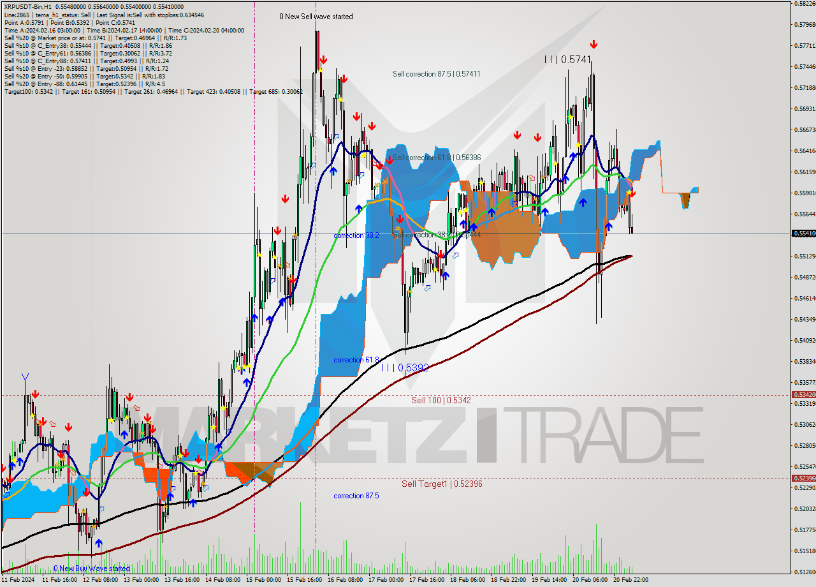Click the red down arrow above the 0.5741 peak

(x=594, y=45)
